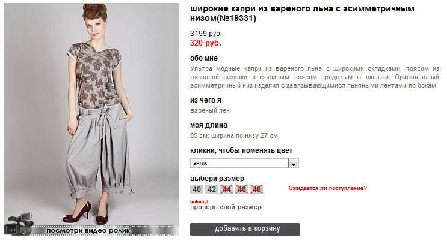The image size is (447, 241).
Task: Click 'добавить в корзину' button
Action: 245,229
